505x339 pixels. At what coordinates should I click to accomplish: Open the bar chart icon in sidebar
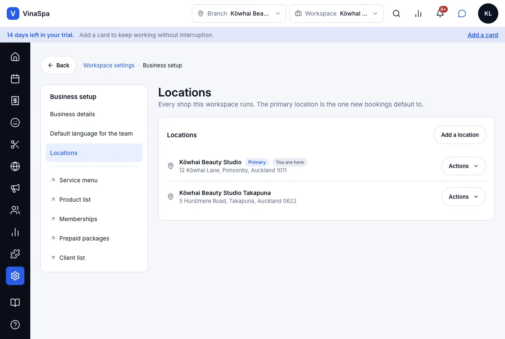(15, 232)
